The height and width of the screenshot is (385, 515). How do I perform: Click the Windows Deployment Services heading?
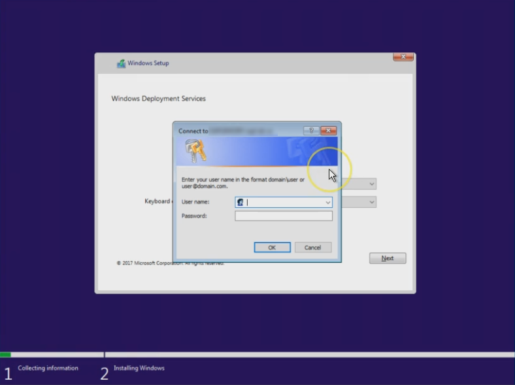(159, 99)
